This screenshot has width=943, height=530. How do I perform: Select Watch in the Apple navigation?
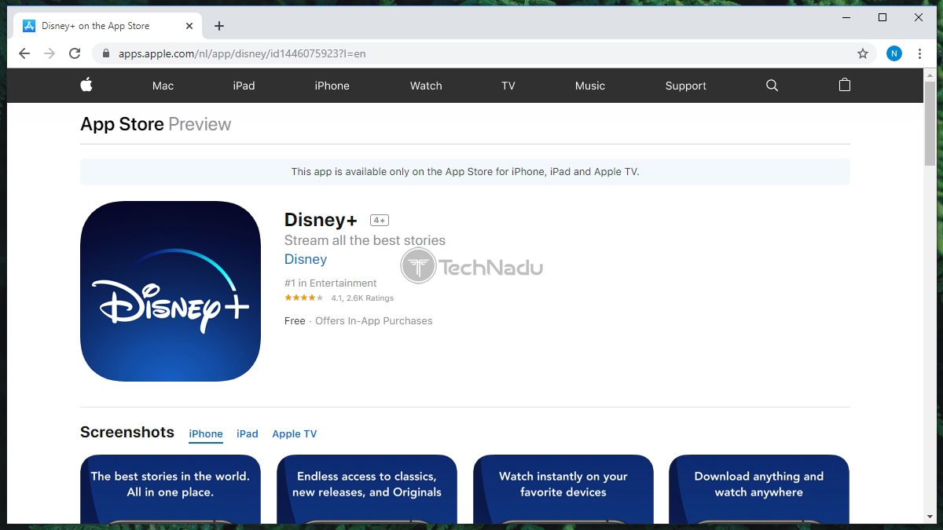point(426,86)
